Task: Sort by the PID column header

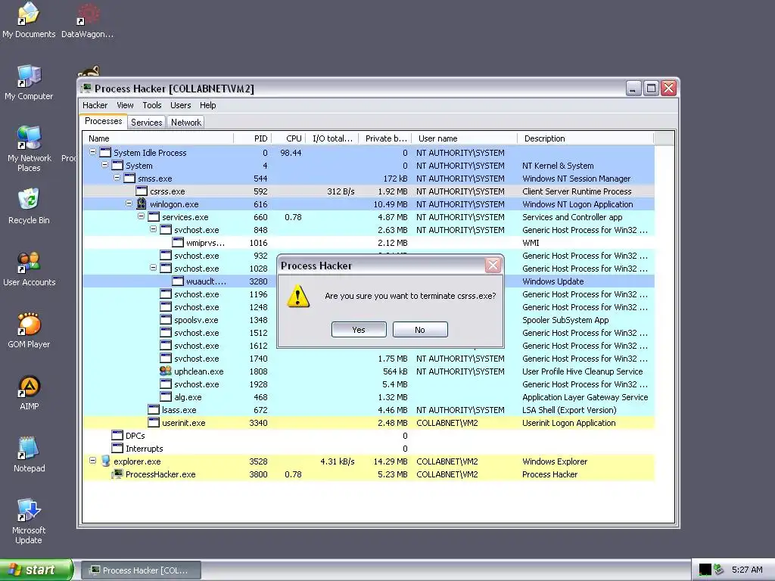Action: pyautogui.click(x=252, y=138)
